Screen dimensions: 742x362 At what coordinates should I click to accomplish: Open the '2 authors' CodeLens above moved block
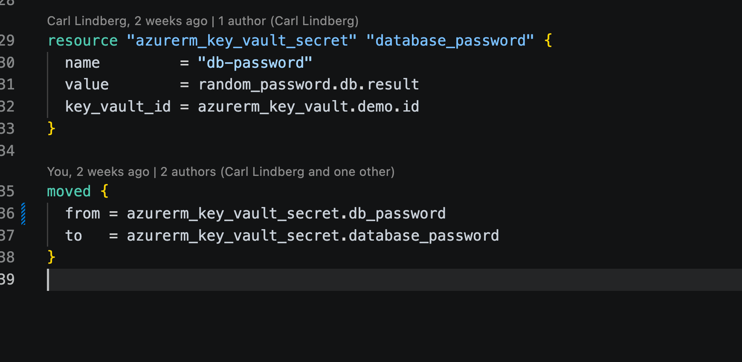[278, 172]
